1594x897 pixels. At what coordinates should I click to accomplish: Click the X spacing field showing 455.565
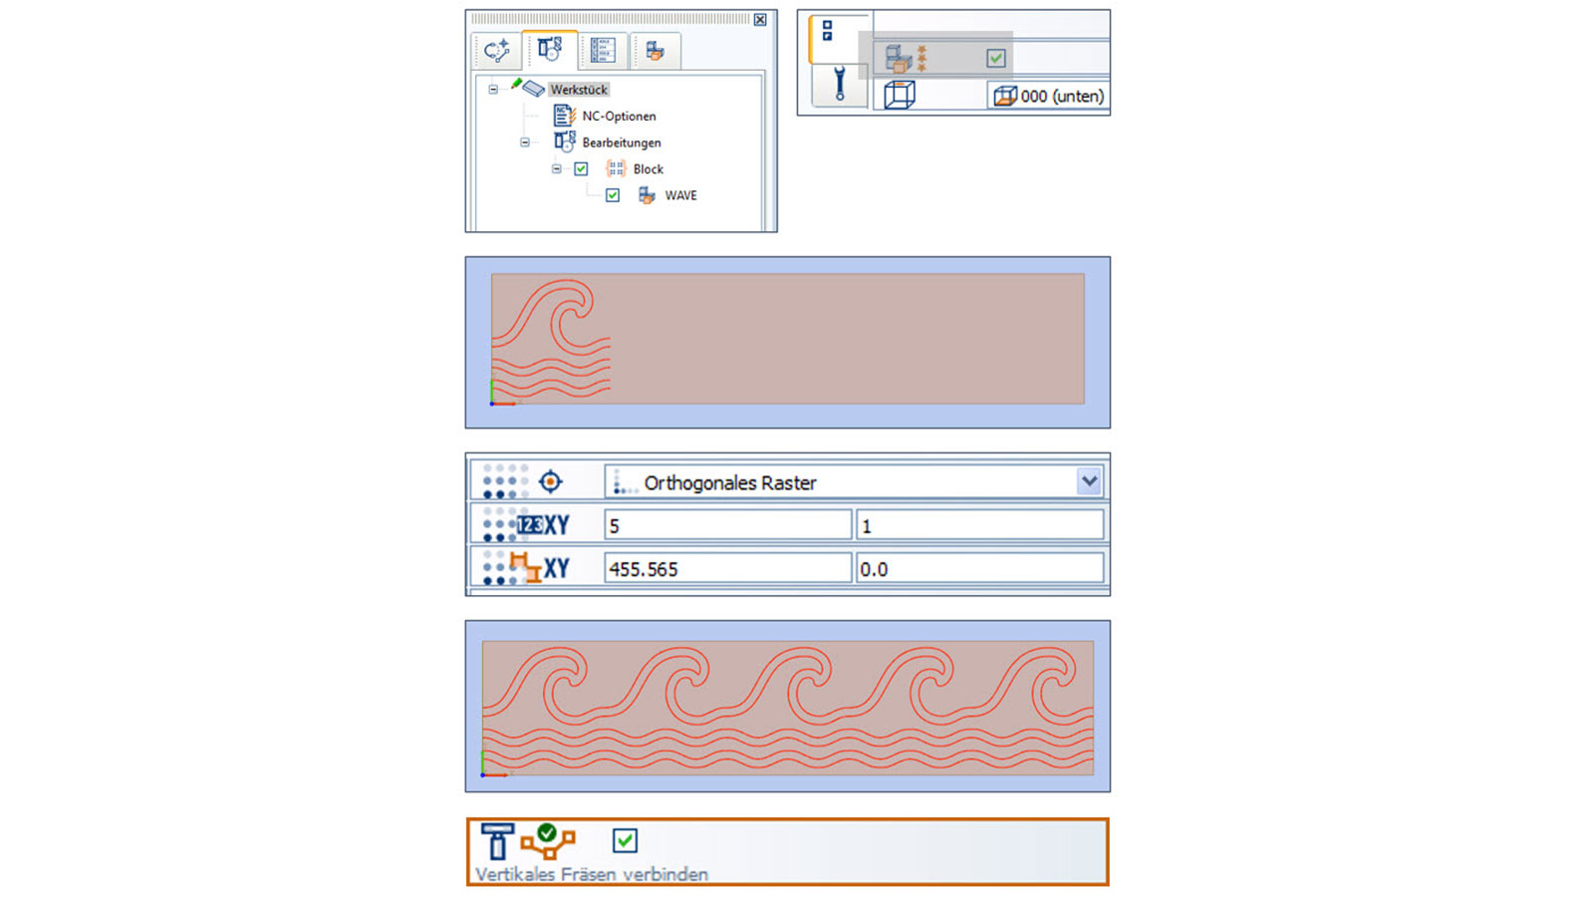click(x=727, y=569)
